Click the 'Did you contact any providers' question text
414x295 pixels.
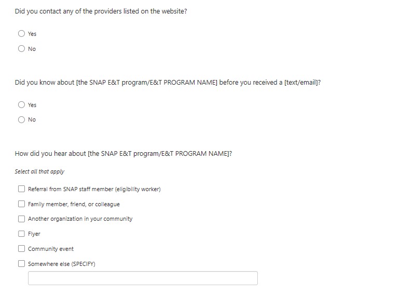tap(101, 11)
